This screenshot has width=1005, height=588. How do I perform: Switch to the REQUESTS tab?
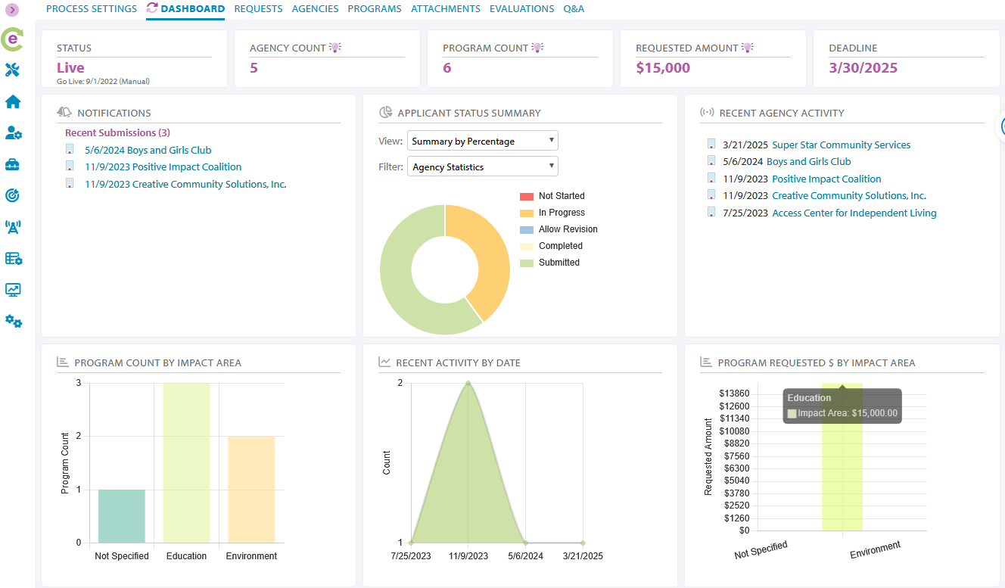(x=258, y=8)
